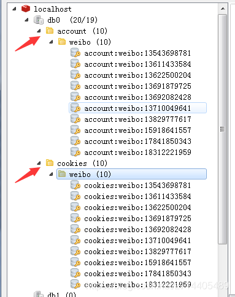Open key cookies:weibo:13622500204

tap(137, 208)
